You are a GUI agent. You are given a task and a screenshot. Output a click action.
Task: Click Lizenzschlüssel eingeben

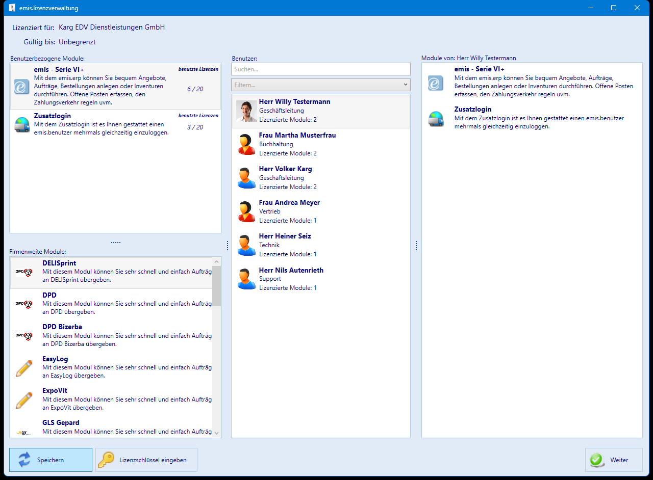146,460
